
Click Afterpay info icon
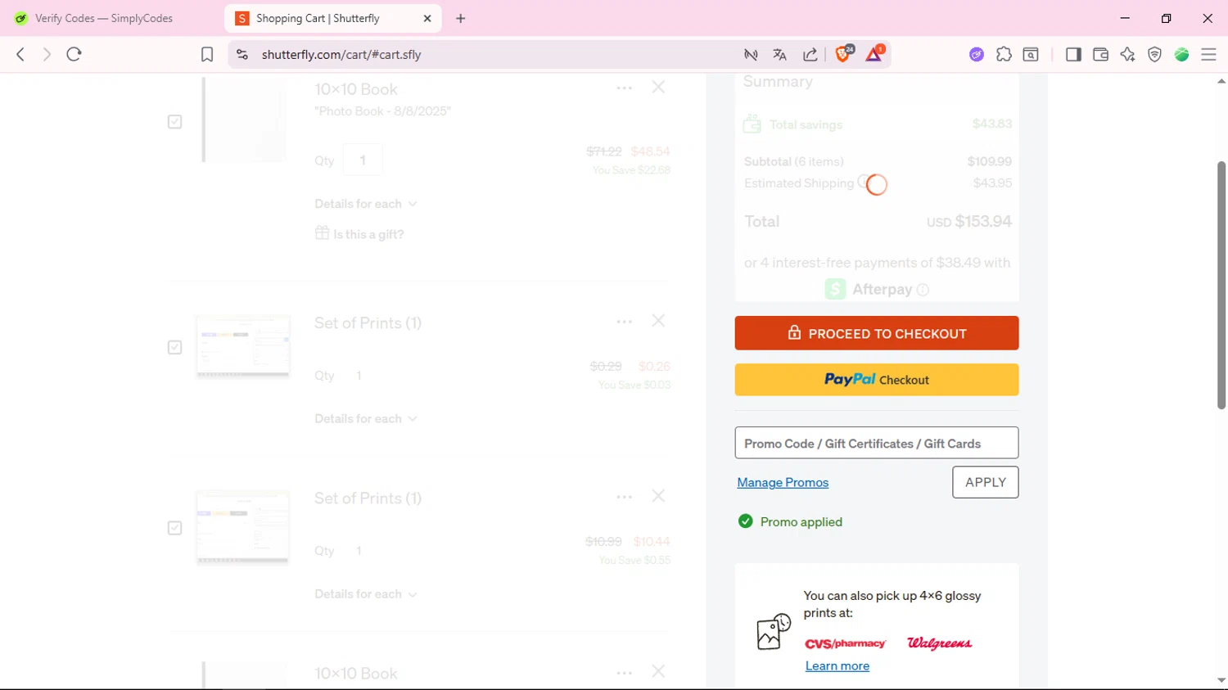923,290
